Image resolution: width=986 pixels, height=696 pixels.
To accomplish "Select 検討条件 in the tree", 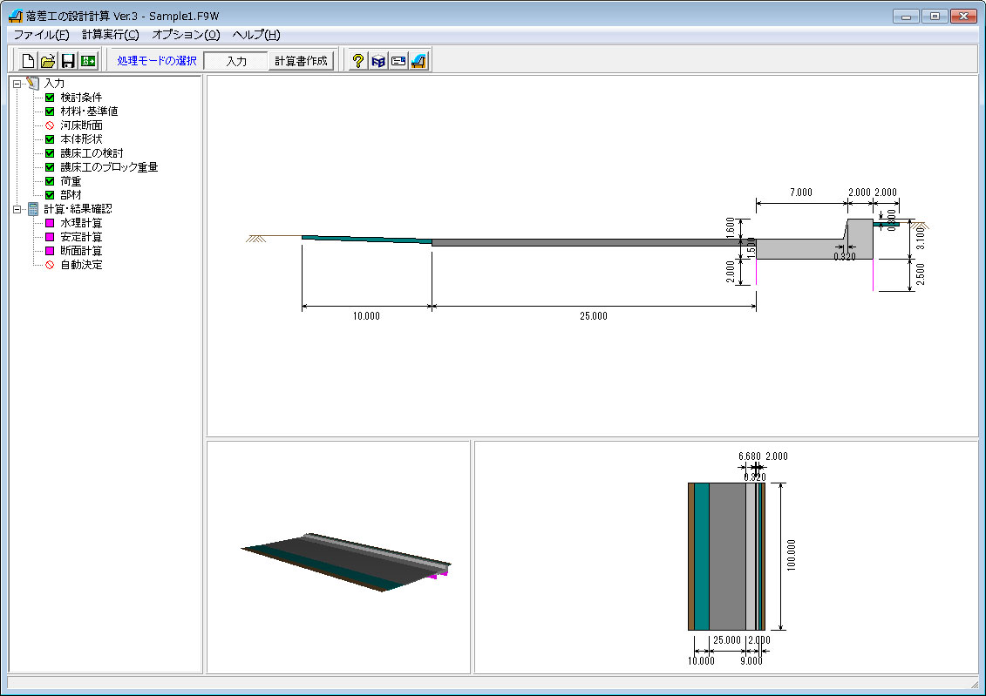I will tap(81, 98).
